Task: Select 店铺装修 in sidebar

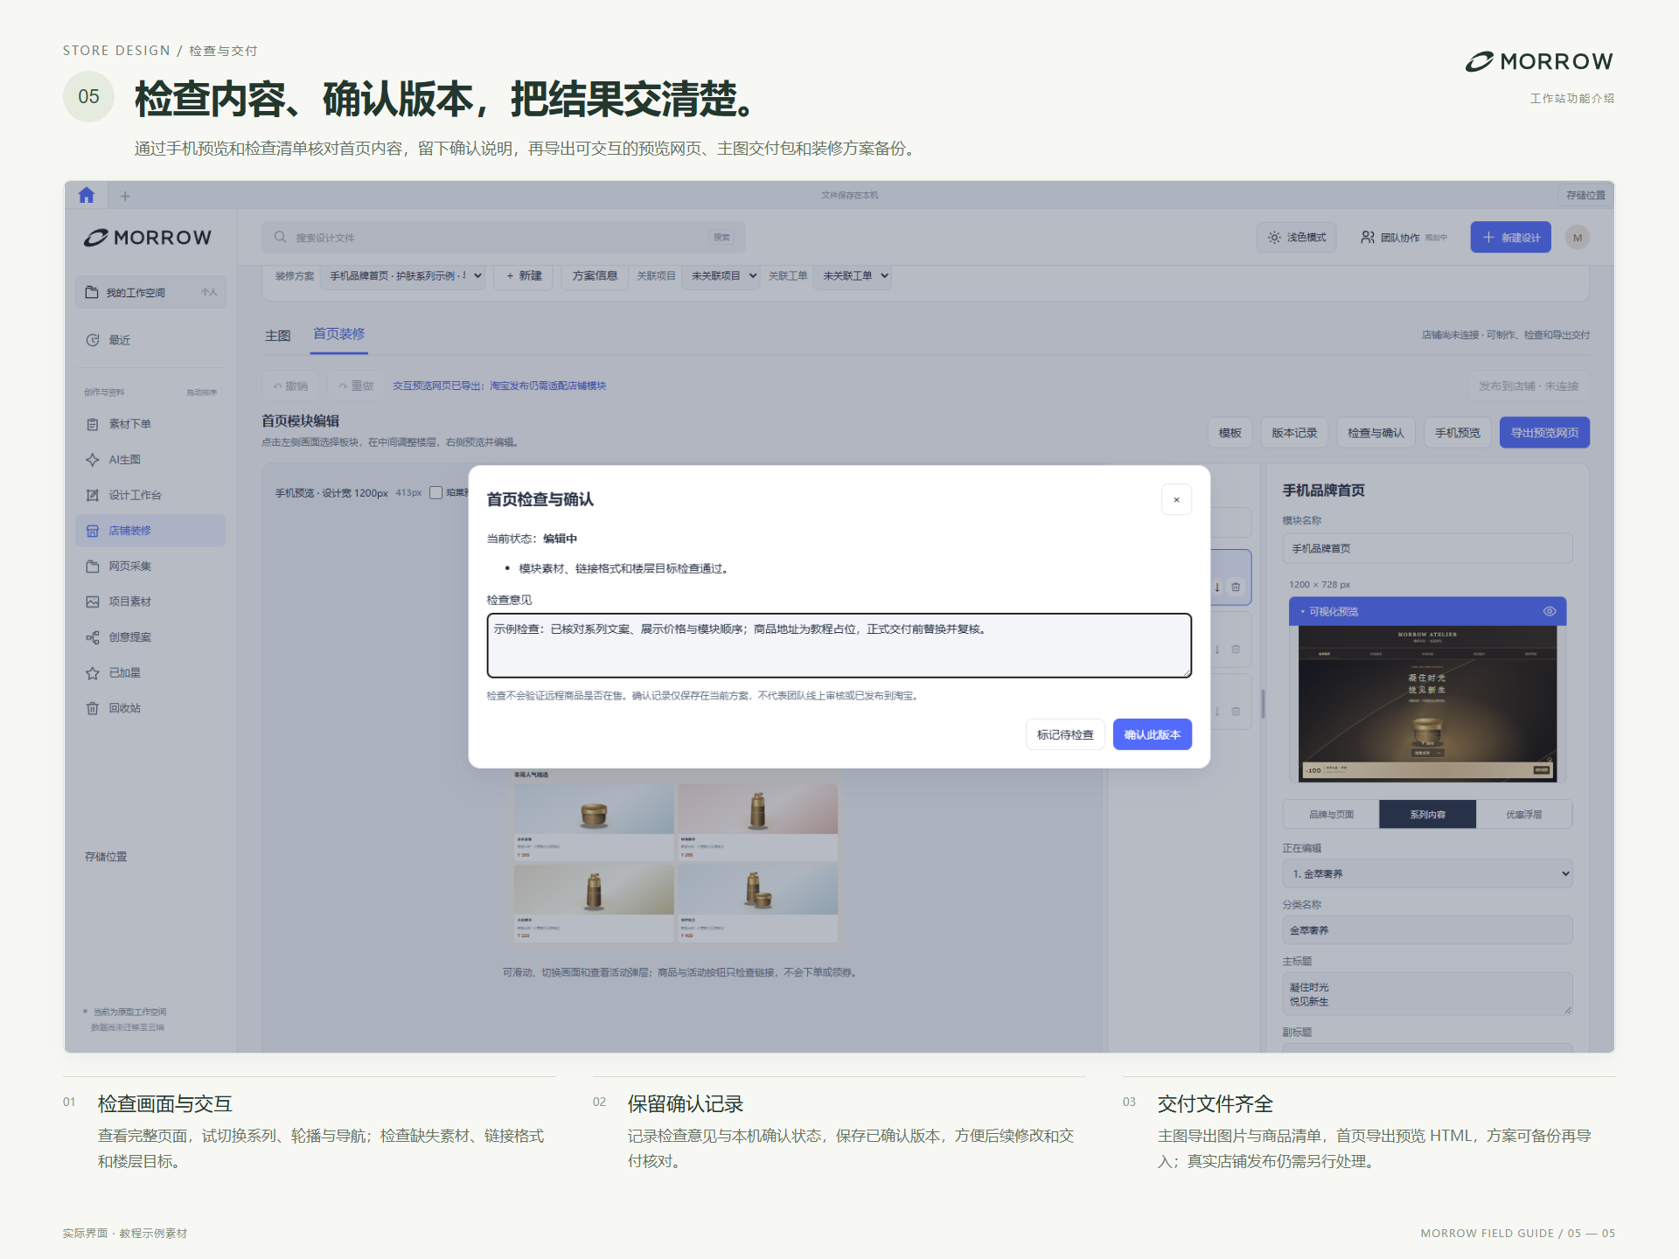Action: point(150,531)
